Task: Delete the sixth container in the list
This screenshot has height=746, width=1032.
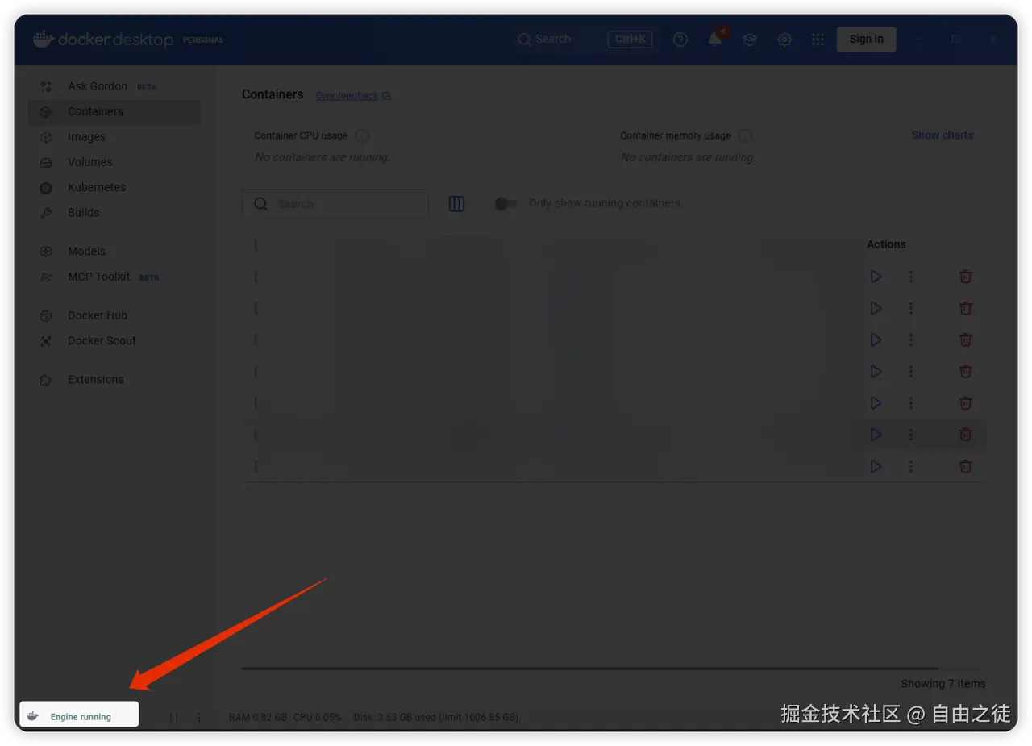Action: point(965,435)
